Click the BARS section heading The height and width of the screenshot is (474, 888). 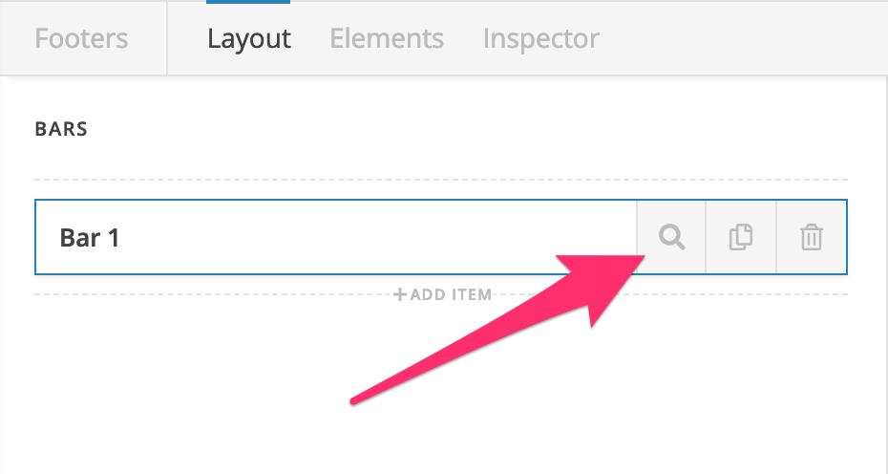(61, 129)
